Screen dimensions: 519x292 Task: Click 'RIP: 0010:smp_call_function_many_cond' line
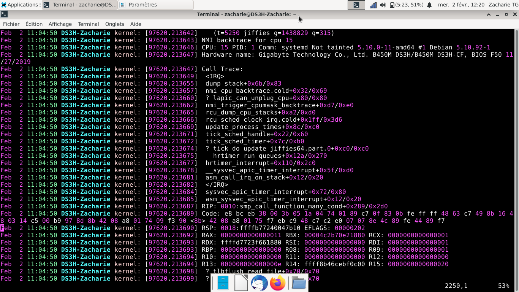point(295,206)
